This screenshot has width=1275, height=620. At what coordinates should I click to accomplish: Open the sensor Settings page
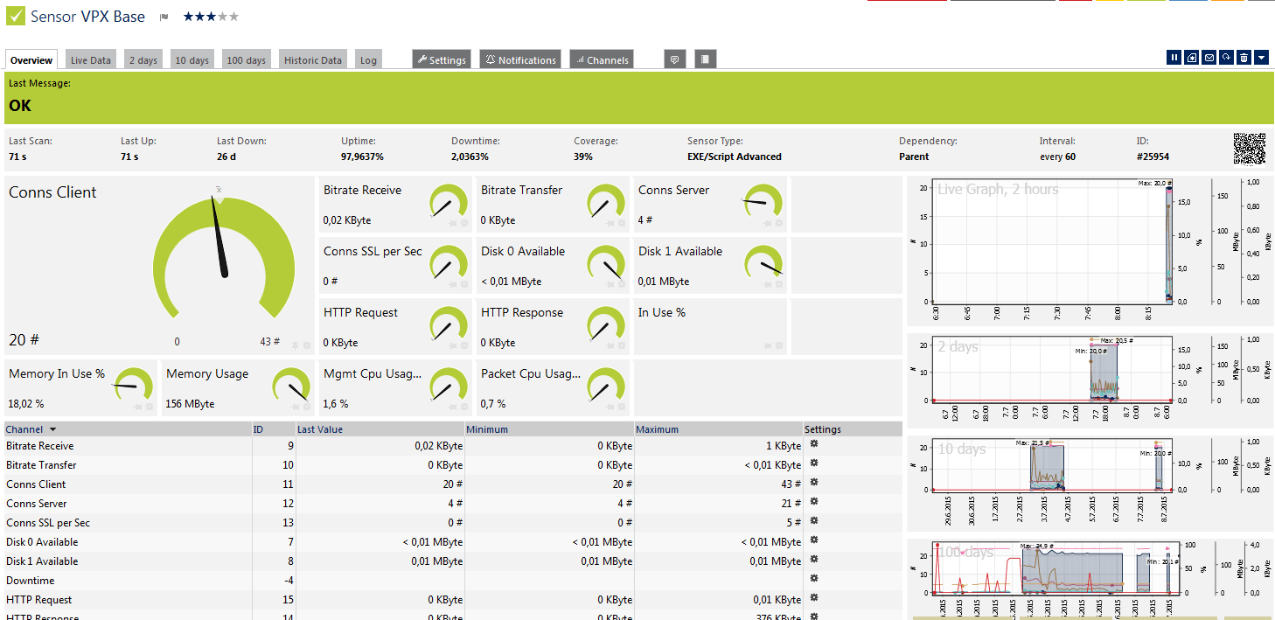point(441,59)
